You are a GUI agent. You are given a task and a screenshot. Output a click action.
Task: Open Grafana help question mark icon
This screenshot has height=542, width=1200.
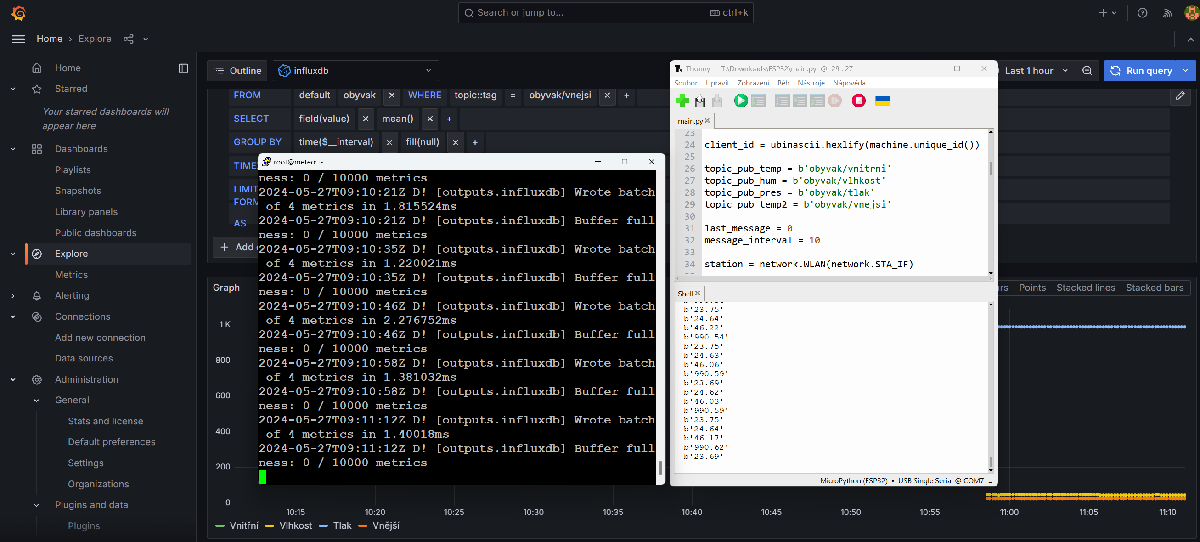1142,13
